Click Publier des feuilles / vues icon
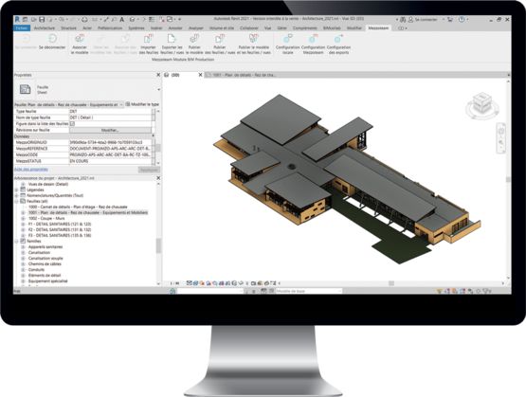 click(219, 38)
